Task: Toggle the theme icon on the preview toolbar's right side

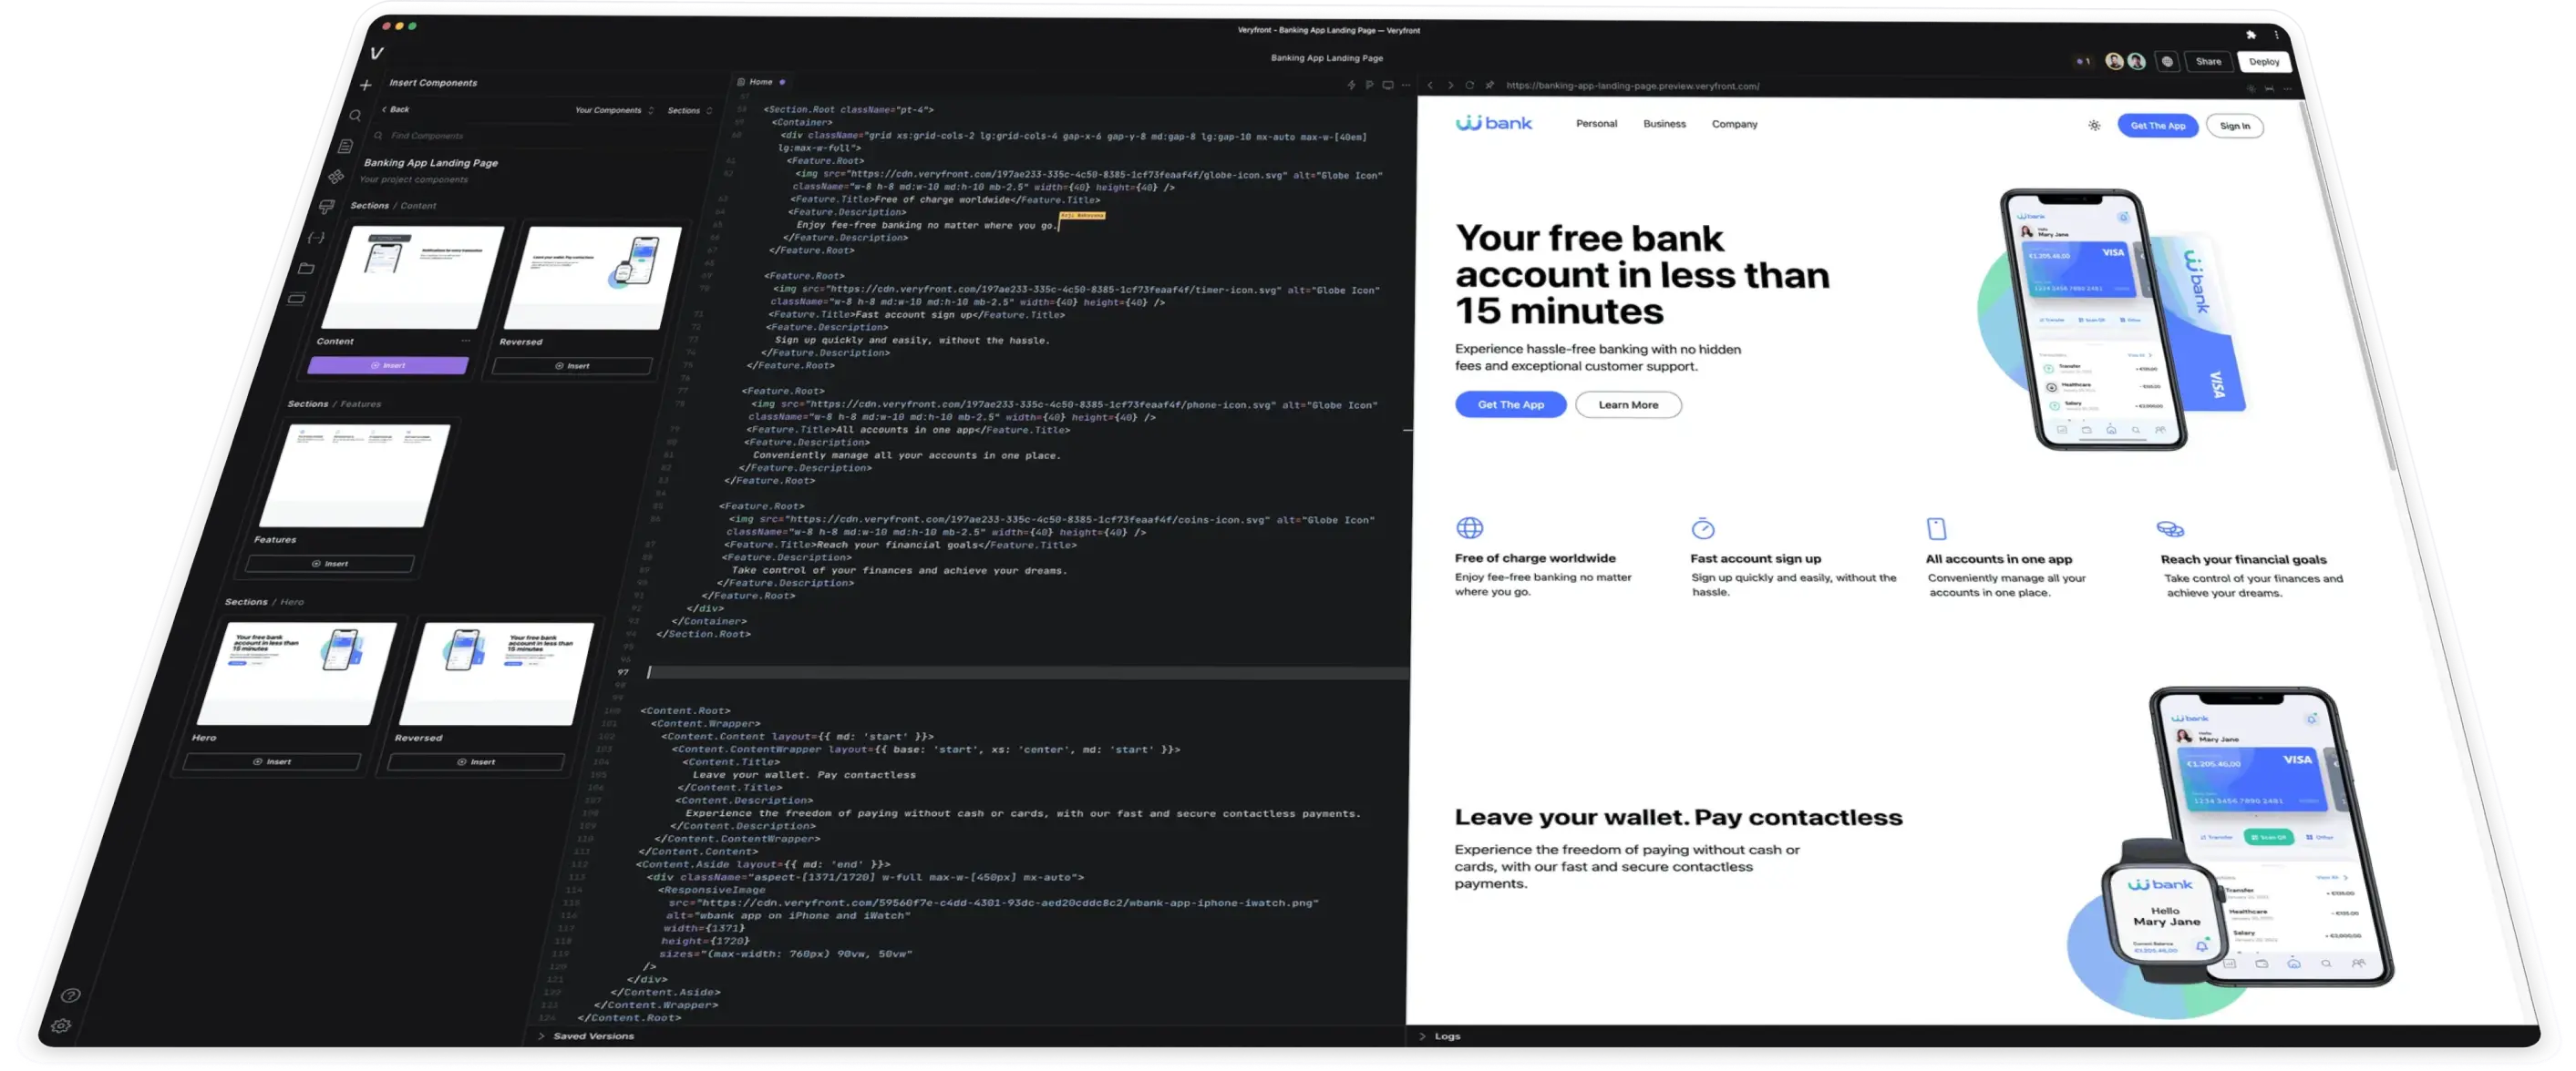Action: [2252, 90]
